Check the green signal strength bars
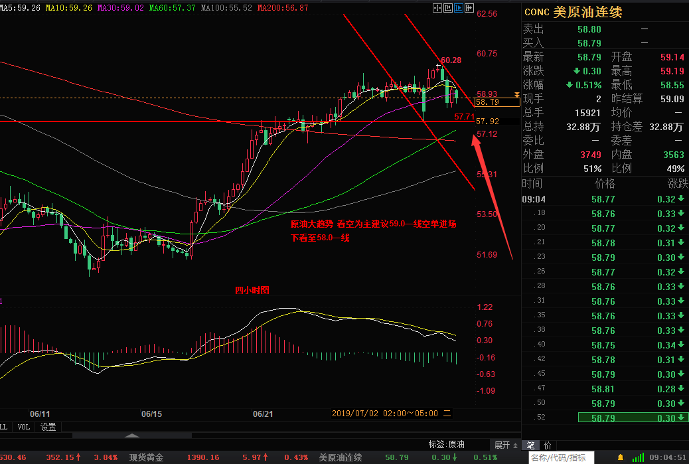The height and width of the screenshot is (464, 689). coord(638,457)
